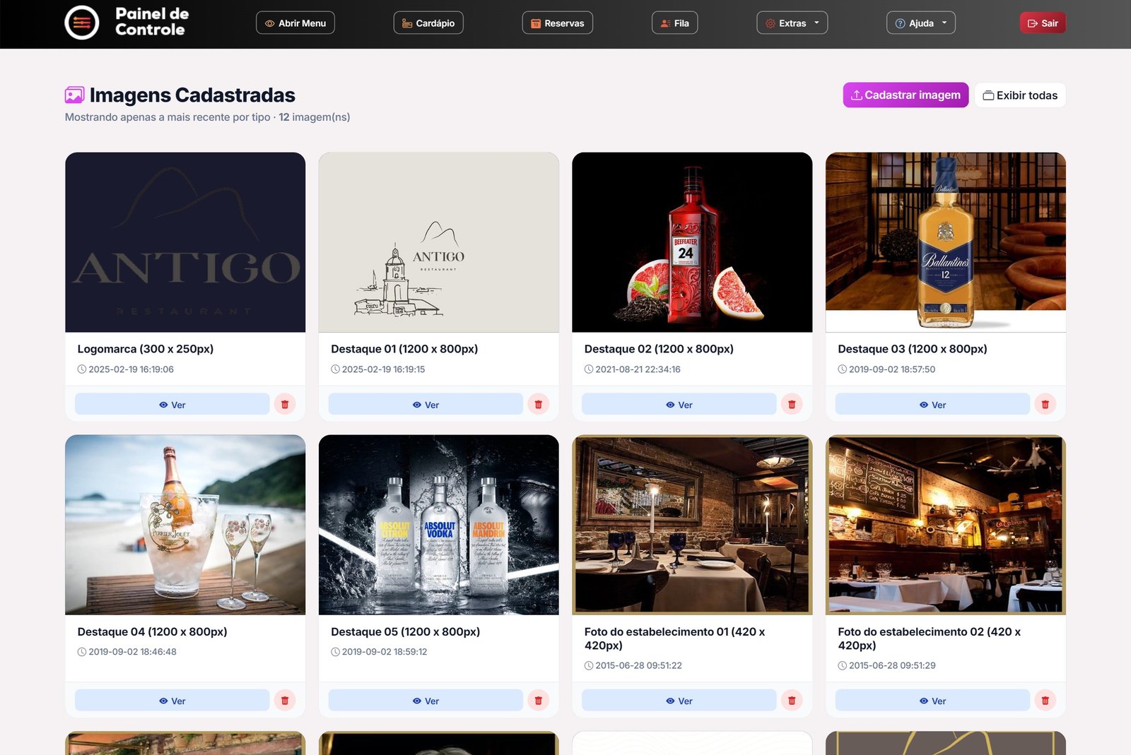Delete Foto do estabelecimento 01 image
The height and width of the screenshot is (755, 1131).
coord(792,700)
